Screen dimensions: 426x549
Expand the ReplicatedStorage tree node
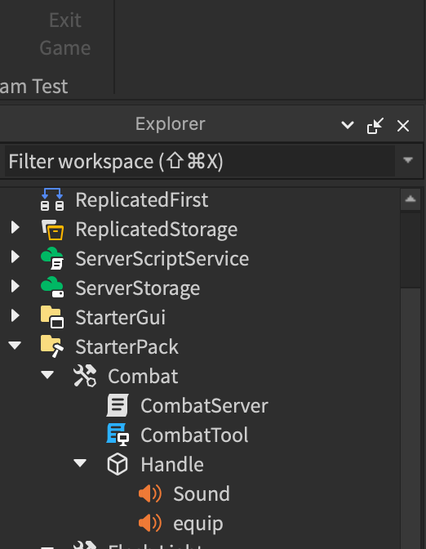pyautogui.click(x=15, y=228)
